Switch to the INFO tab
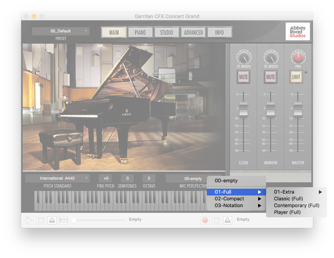This screenshot has width=334, height=258. 219,32
